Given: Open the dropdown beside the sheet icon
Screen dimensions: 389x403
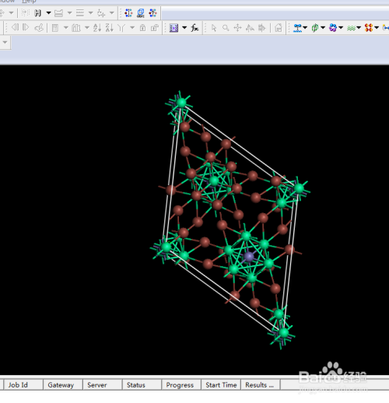Looking at the screenshot, I should point(66,27).
